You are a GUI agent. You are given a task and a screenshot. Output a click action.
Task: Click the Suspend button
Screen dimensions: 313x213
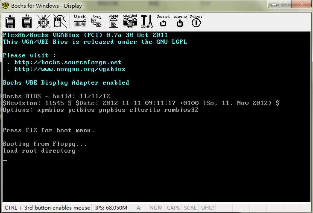(180, 21)
